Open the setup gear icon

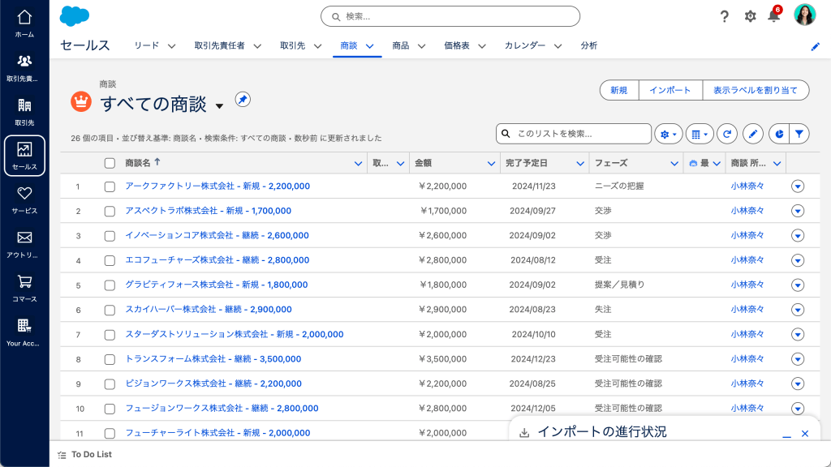point(750,16)
